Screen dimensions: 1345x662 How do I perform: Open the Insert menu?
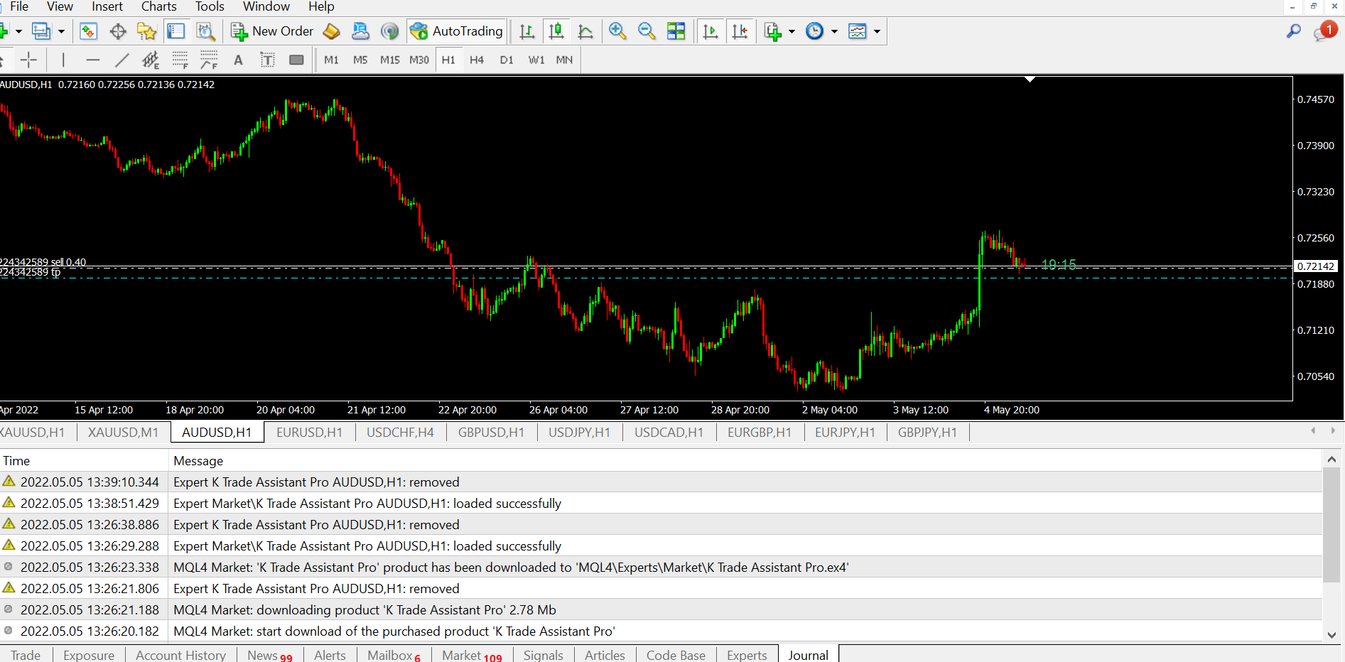tap(107, 6)
